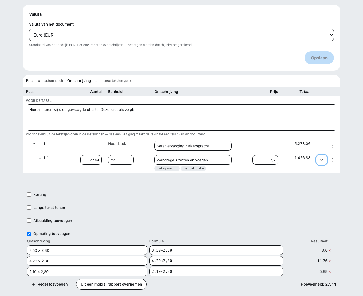This screenshot has height=296, width=363.
Task: Collapse chapter 1 with its chevron
Action: click(34, 144)
